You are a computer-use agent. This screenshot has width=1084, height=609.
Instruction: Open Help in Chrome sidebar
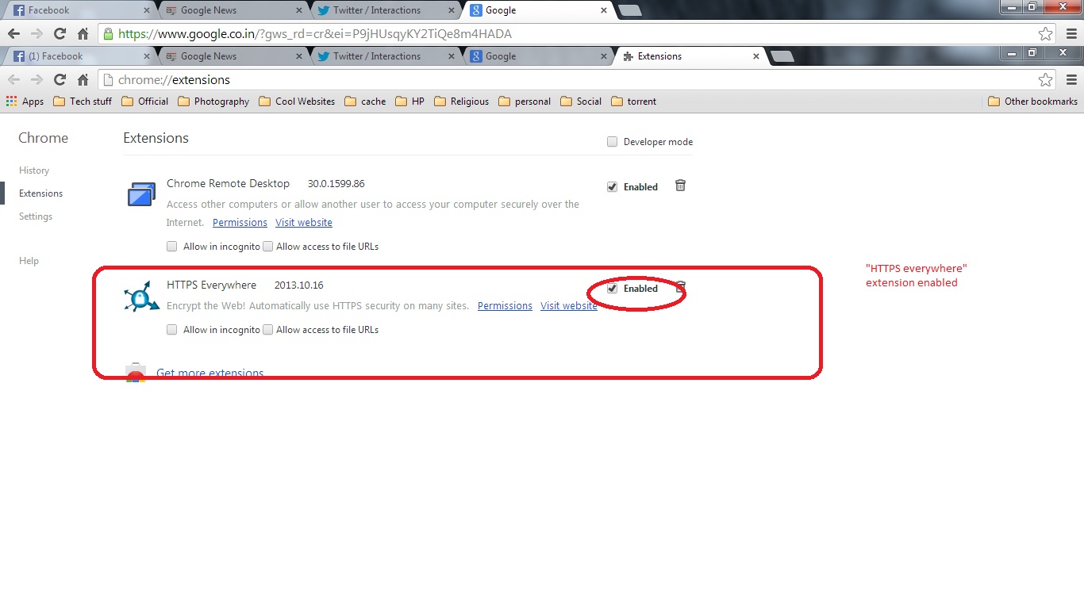pos(29,261)
